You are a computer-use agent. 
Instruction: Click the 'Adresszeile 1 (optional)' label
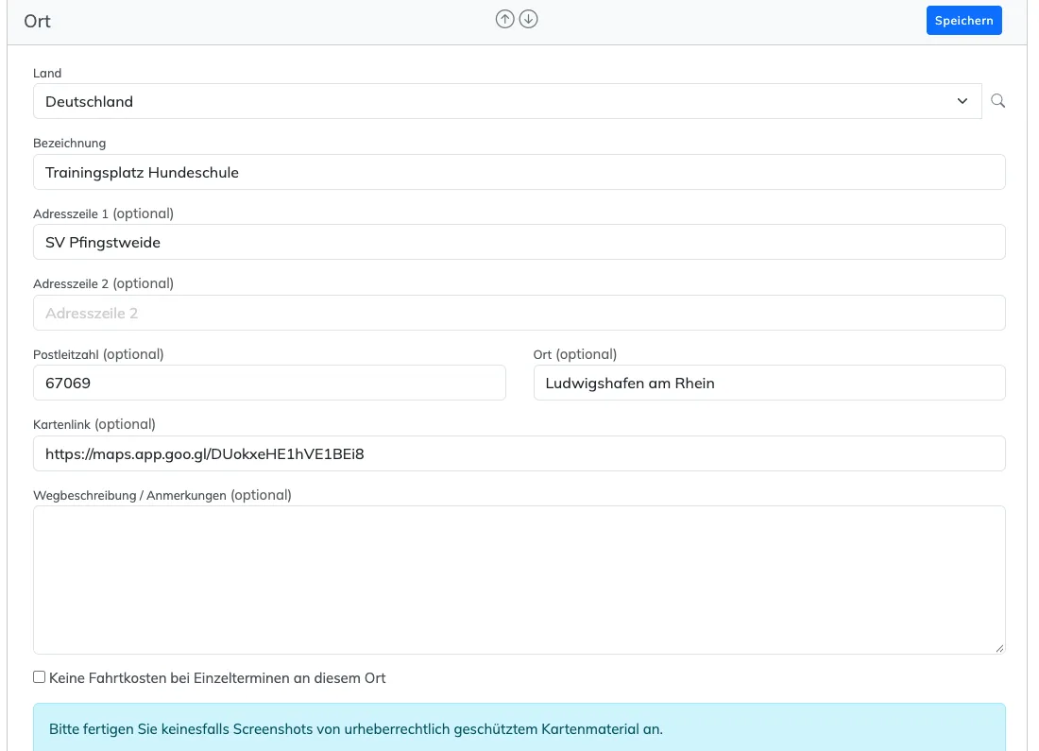103,213
